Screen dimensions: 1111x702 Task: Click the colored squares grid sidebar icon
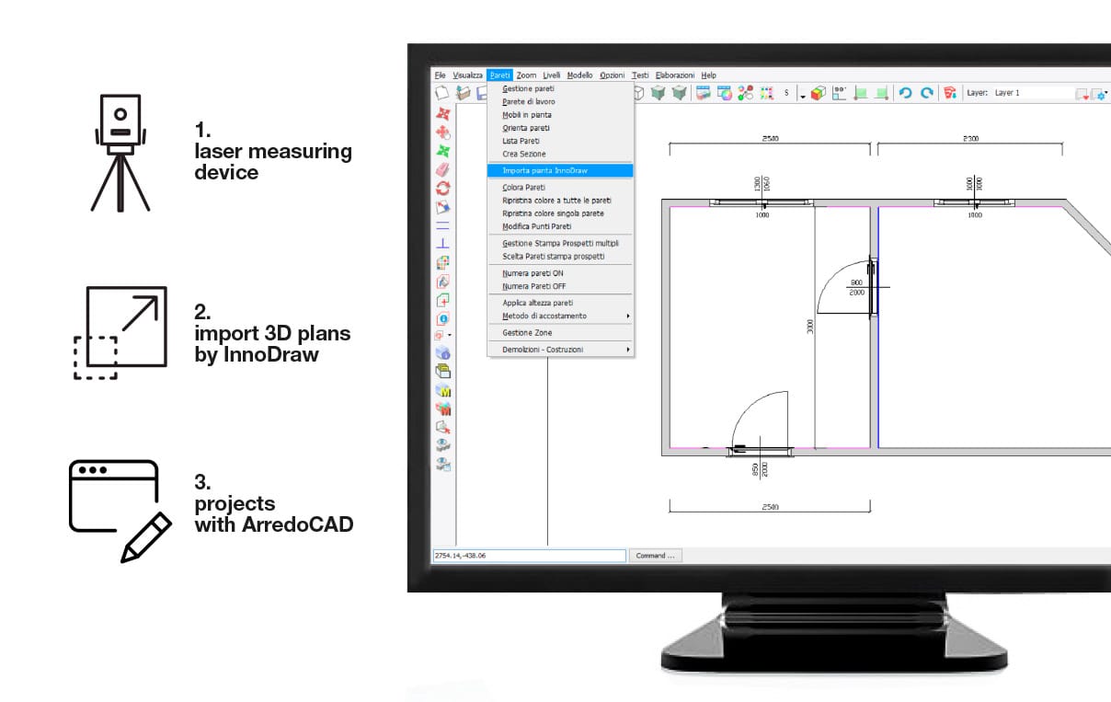pyautogui.click(x=442, y=262)
